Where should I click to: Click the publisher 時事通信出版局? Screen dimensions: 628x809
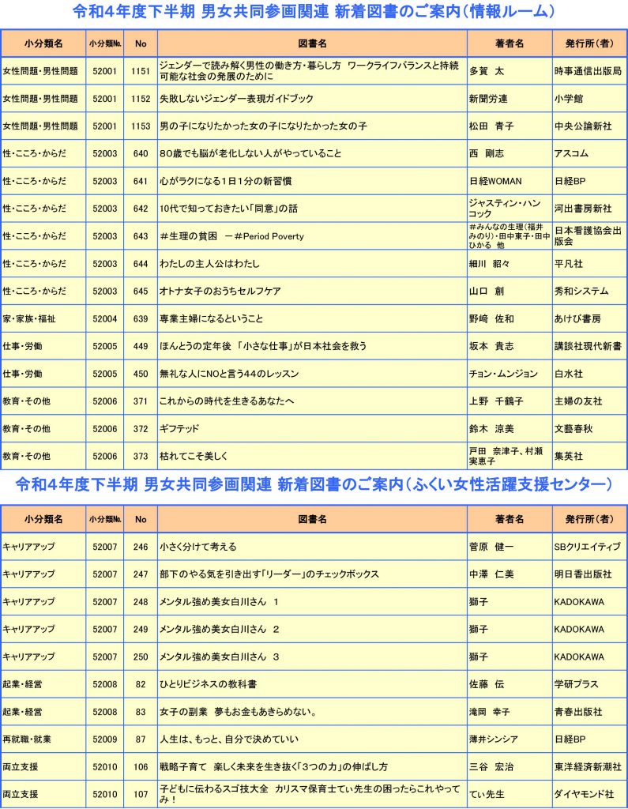[588, 71]
